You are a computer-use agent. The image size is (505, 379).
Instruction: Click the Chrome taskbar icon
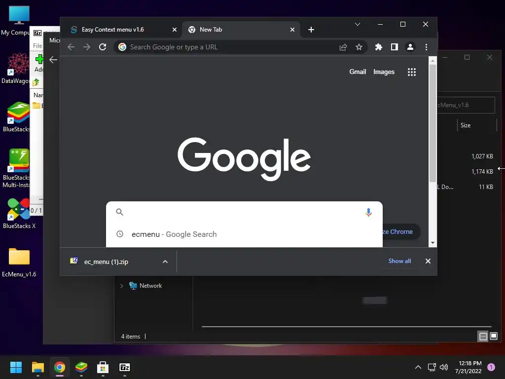pos(60,367)
